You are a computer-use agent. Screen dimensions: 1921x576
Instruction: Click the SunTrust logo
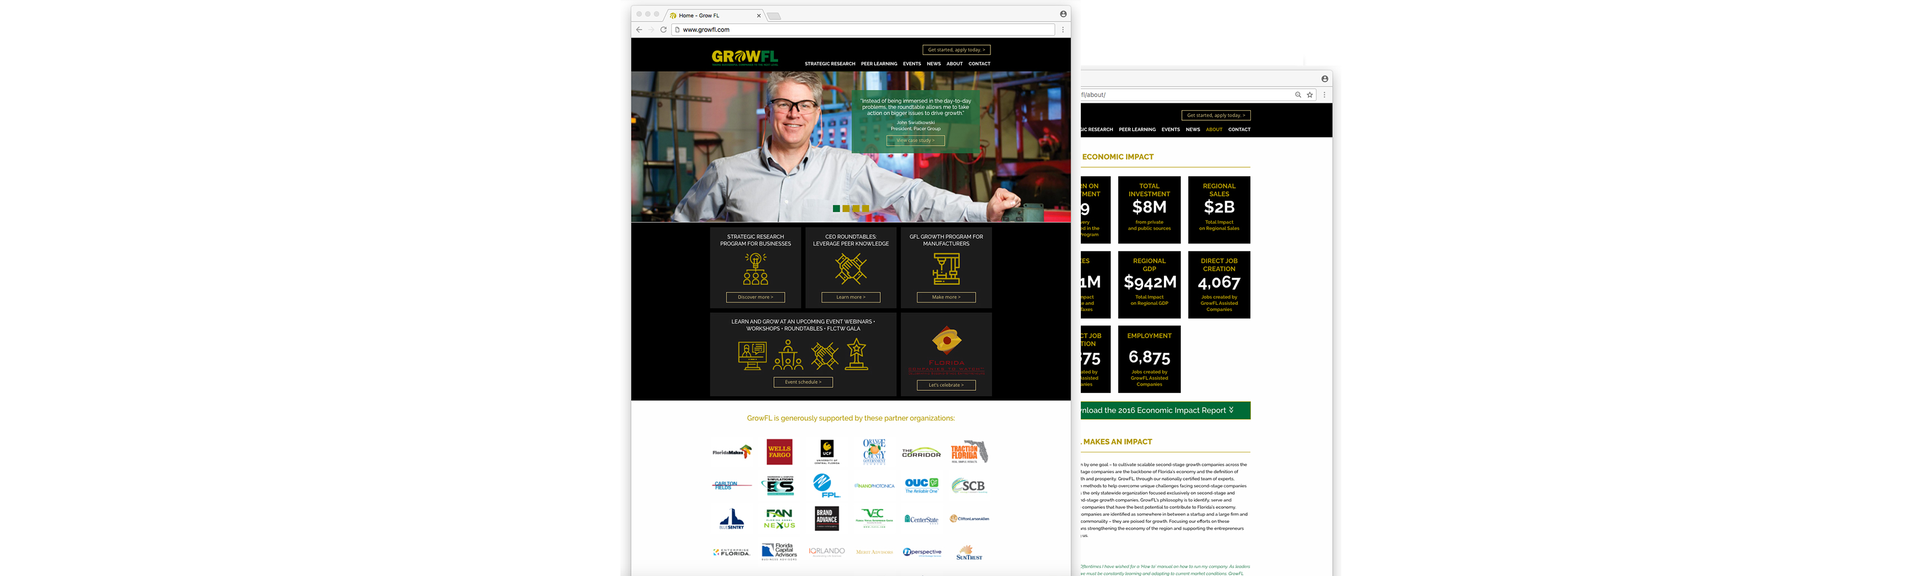click(969, 553)
